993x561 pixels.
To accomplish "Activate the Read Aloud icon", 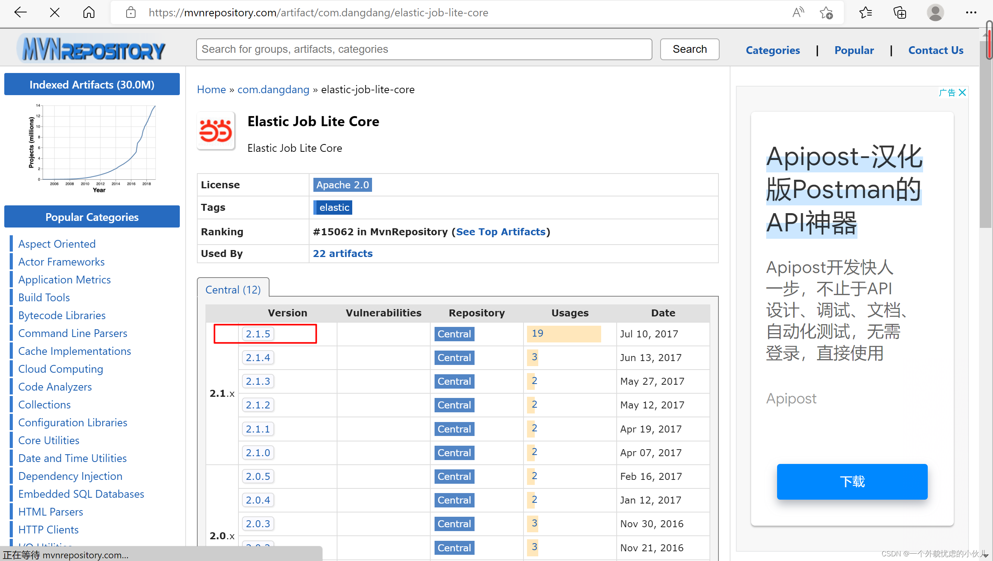I will click(798, 12).
